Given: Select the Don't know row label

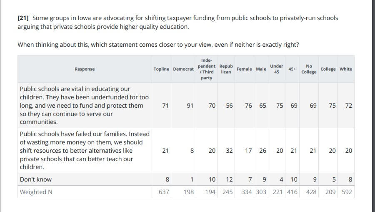Looking at the screenshot, I should point(36,179).
